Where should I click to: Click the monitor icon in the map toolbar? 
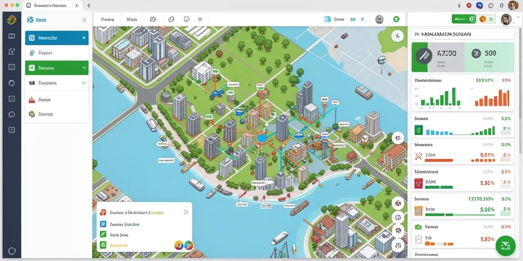pos(186,19)
